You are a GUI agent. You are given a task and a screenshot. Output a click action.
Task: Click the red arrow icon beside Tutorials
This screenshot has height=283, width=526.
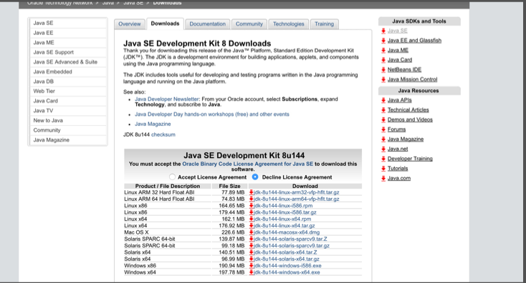click(383, 169)
